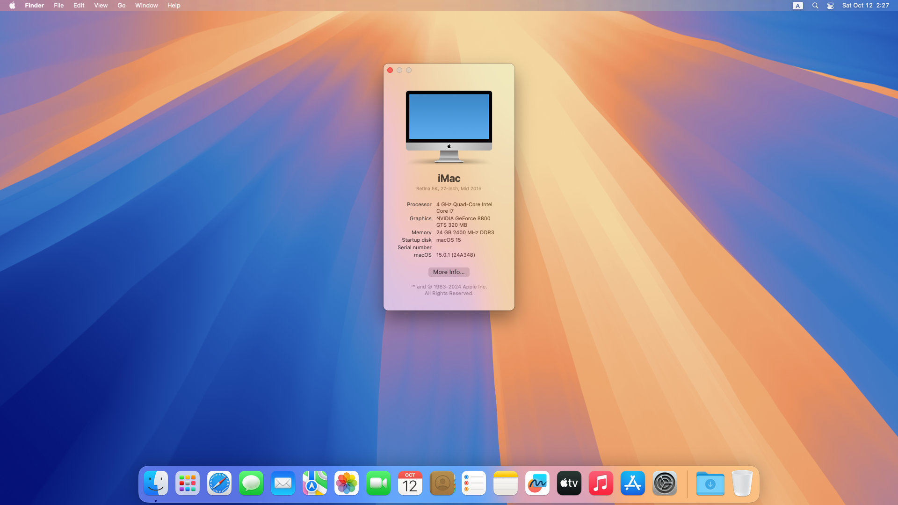Launch Music from the Dock

[x=601, y=483]
